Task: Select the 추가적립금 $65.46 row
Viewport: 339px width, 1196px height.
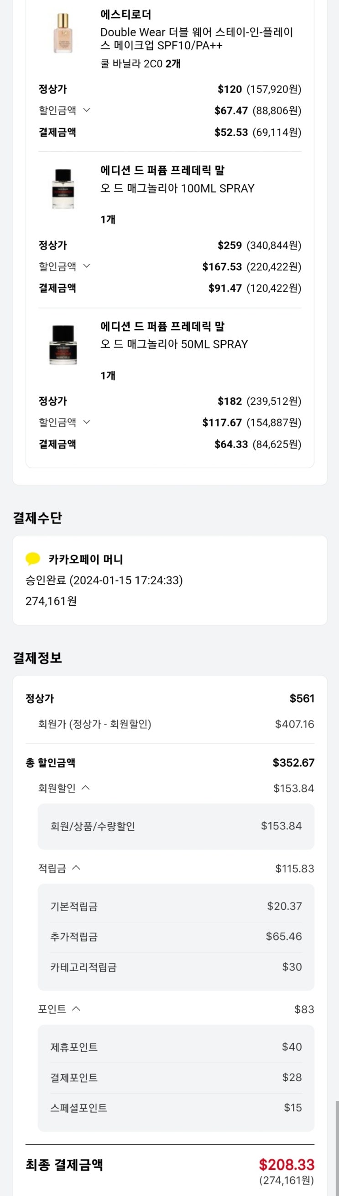Action: click(176, 936)
